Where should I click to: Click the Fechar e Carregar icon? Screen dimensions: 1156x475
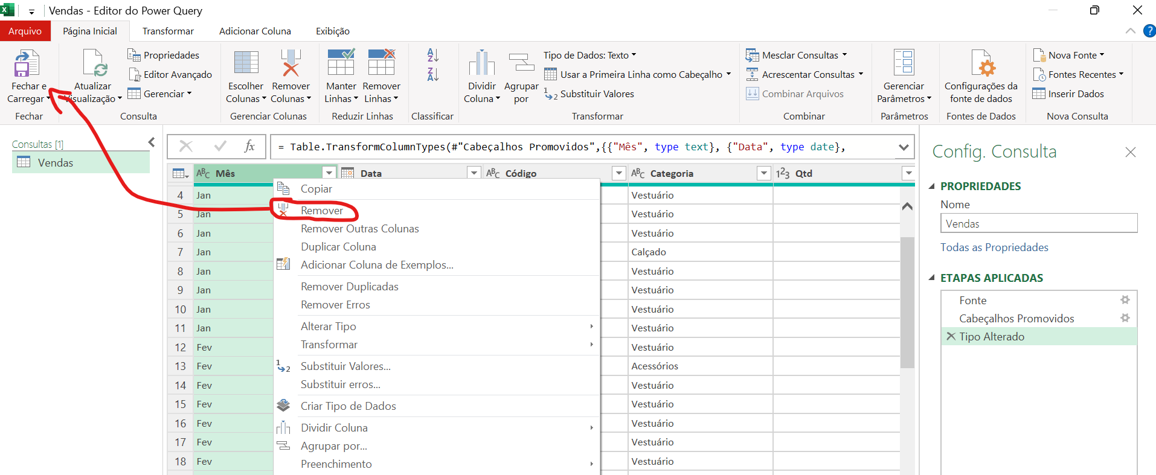click(x=27, y=64)
